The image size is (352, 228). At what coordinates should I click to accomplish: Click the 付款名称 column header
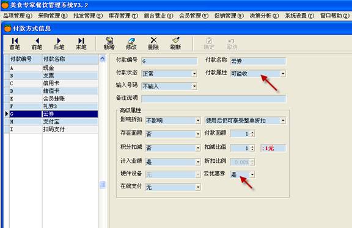point(70,59)
